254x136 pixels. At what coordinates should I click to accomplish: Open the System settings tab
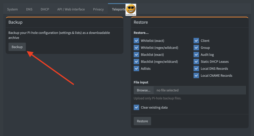(x=12, y=9)
